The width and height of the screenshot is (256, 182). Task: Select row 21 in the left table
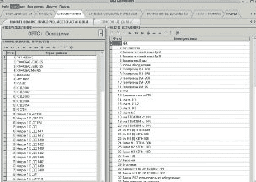pyautogui.click(x=52, y=144)
